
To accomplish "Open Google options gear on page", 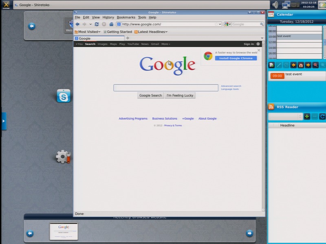I will [x=258, y=44].
